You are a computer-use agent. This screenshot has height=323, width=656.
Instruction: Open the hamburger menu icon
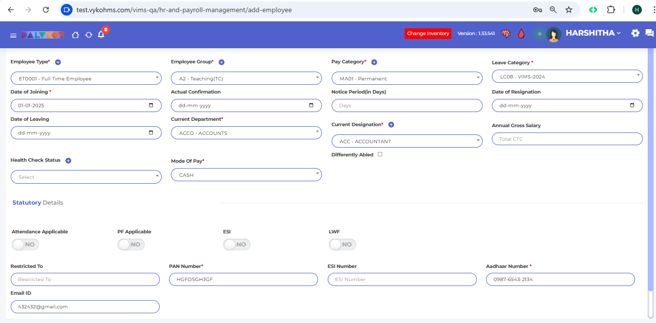pos(13,35)
